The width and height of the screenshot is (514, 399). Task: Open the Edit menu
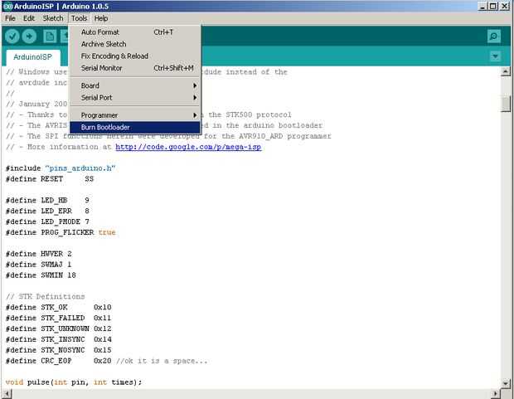[29, 18]
